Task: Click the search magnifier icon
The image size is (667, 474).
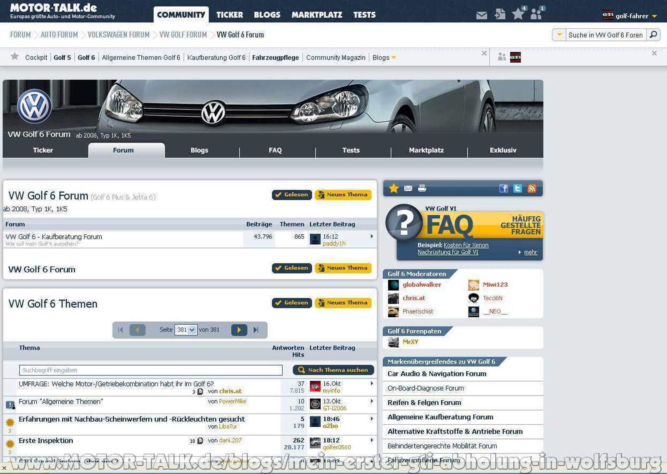Action: pyautogui.click(x=653, y=35)
